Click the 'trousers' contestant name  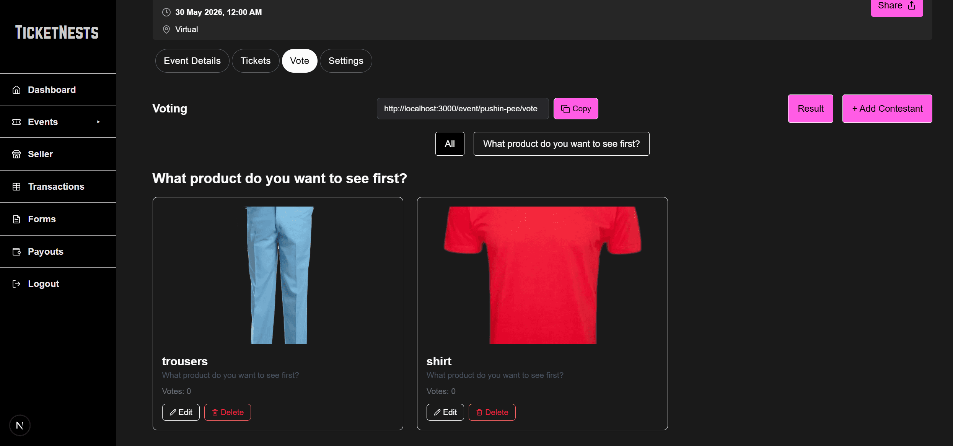tap(185, 361)
